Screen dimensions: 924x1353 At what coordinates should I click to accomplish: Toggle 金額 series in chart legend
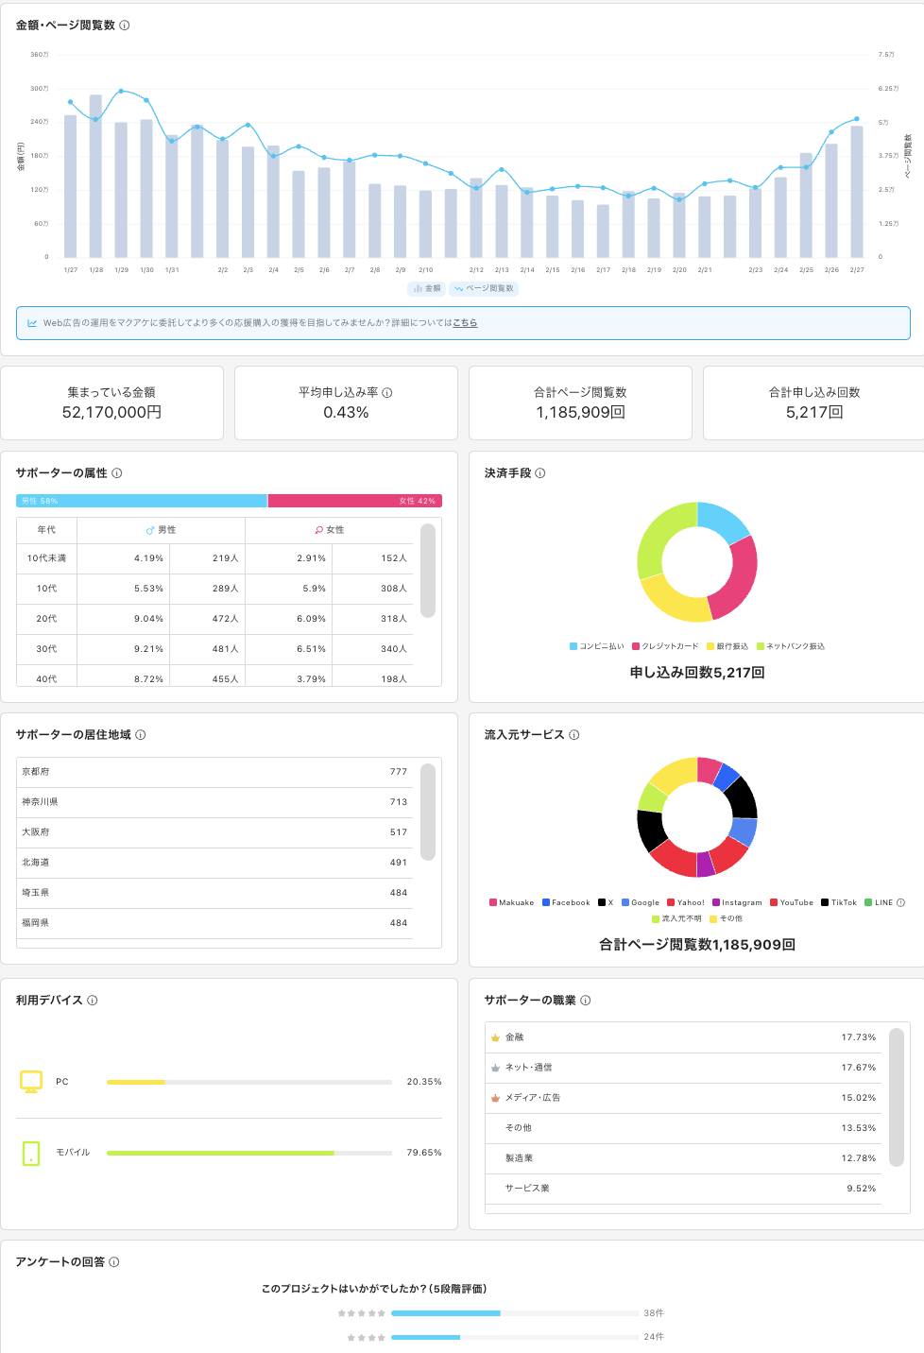(427, 288)
